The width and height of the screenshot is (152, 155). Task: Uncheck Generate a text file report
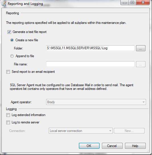tap(9, 32)
